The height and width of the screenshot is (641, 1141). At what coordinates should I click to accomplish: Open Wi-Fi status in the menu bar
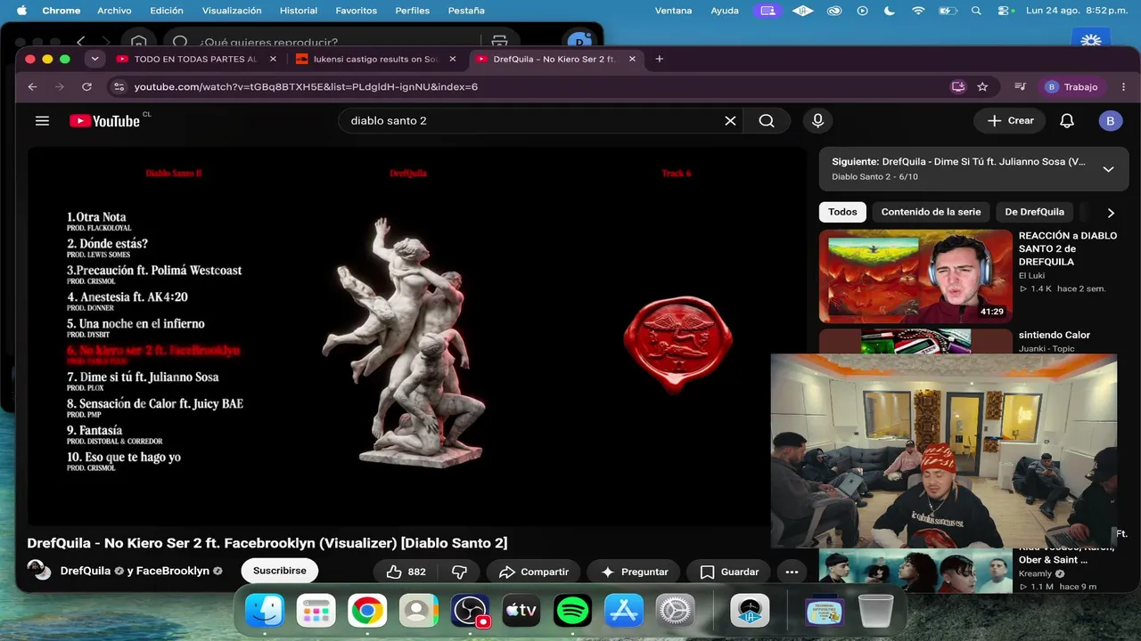pyautogui.click(x=918, y=11)
